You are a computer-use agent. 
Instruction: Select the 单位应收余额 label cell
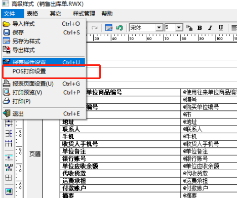[121, 166]
